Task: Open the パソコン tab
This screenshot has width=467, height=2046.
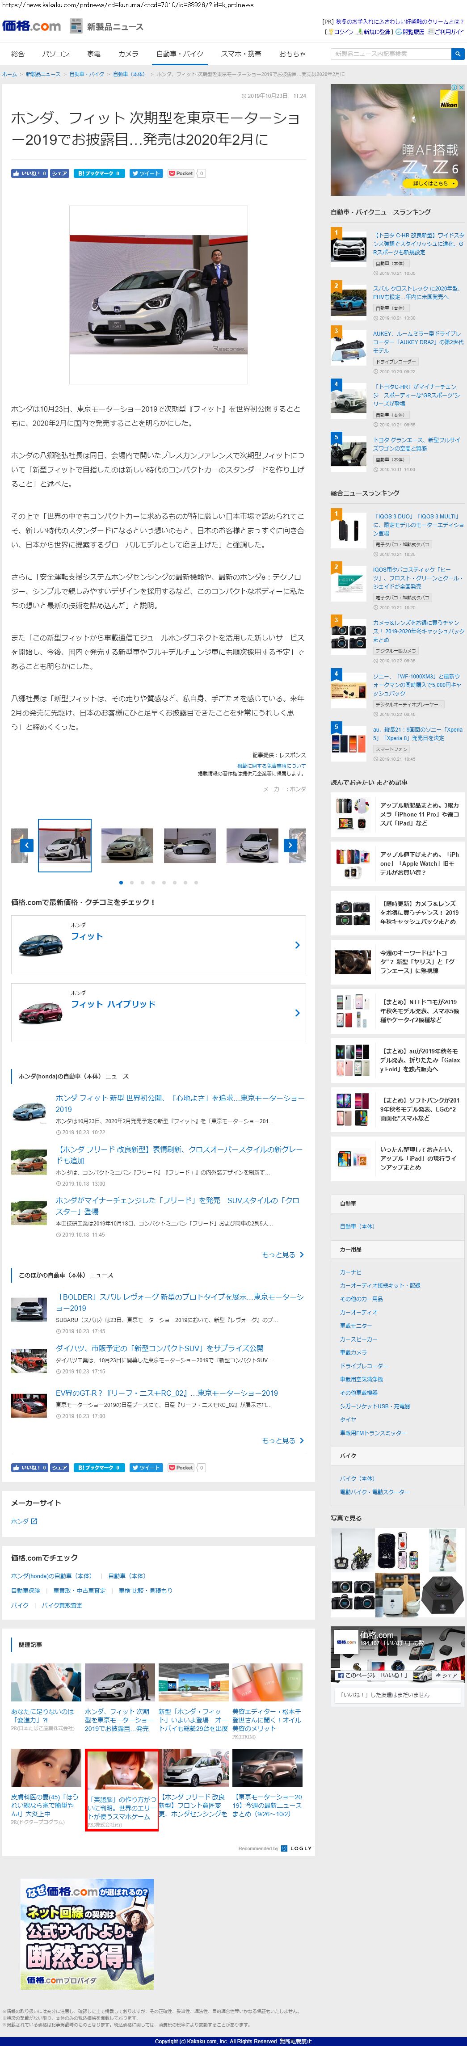Action: [x=55, y=54]
